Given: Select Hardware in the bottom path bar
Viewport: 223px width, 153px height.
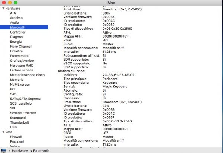Looking at the screenshot, I should point(20,151).
